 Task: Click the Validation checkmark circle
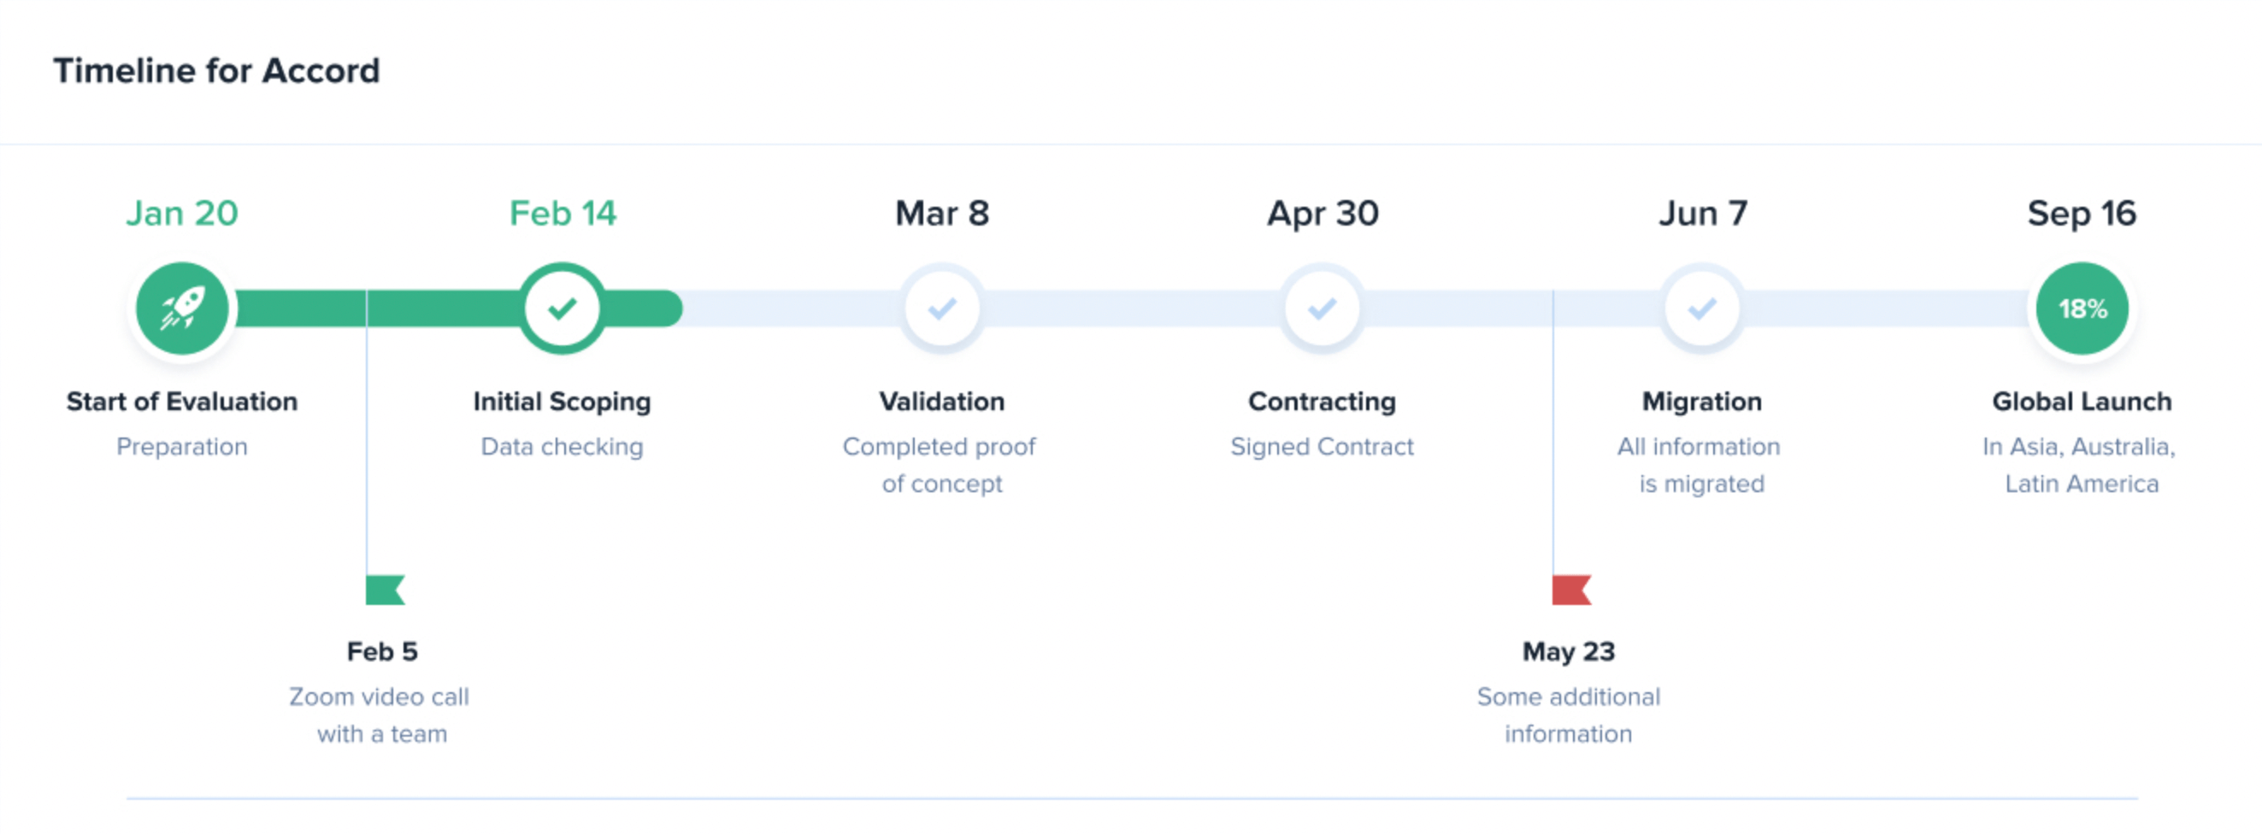coord(942,308)
